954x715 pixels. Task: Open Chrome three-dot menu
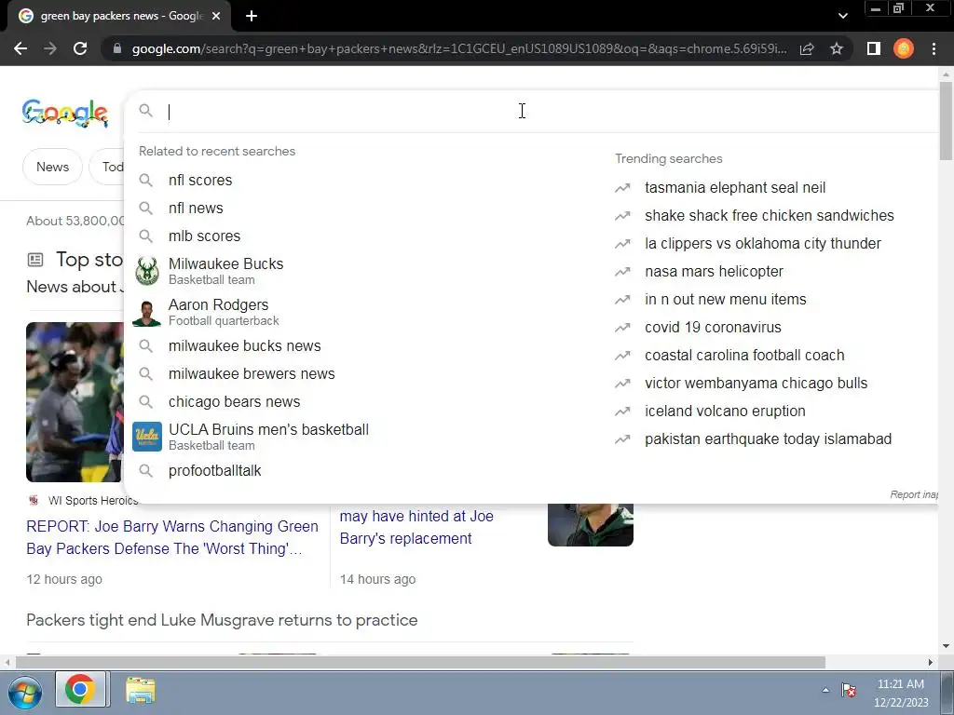[x=934, y=48]
